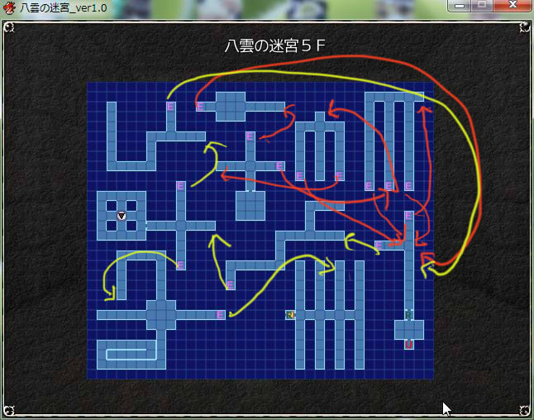Click the R marker above the U room
534x420 pixels.
click(408, 315)
